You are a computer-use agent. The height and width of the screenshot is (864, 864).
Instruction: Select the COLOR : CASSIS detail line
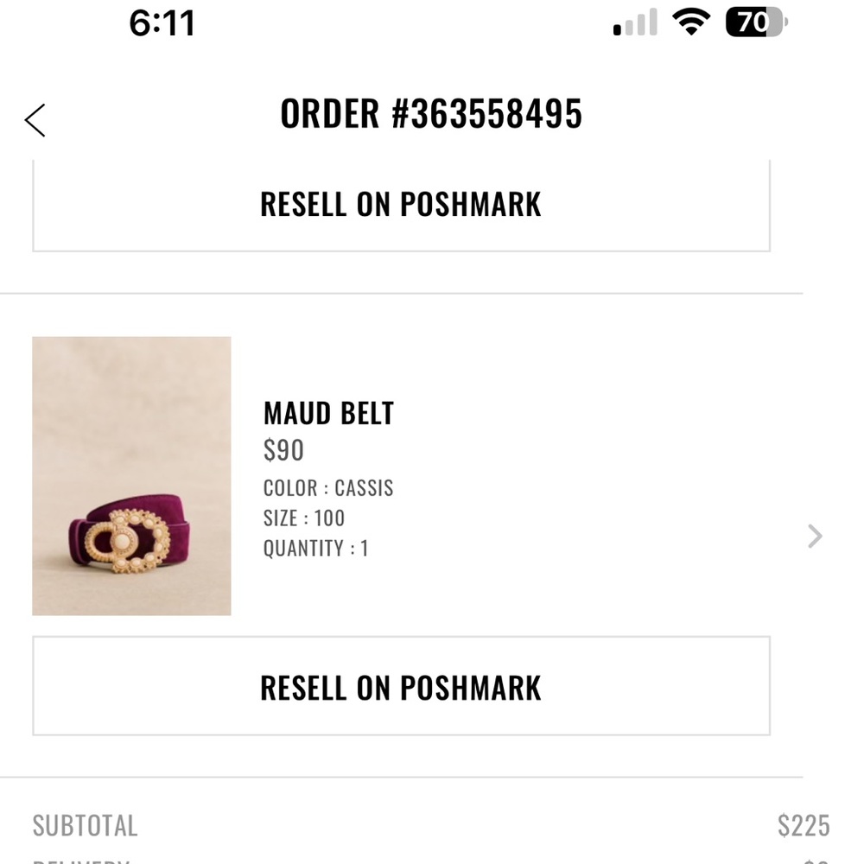(327, 488)
